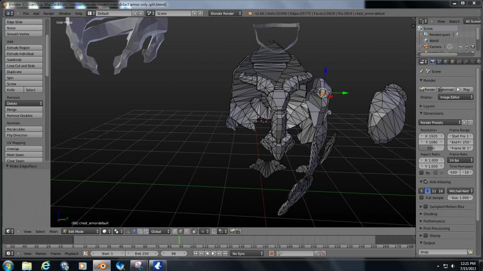Toggle Camera visibility eye in outliner
Viewport: 483px width, 271px height.
click(461, 47)
